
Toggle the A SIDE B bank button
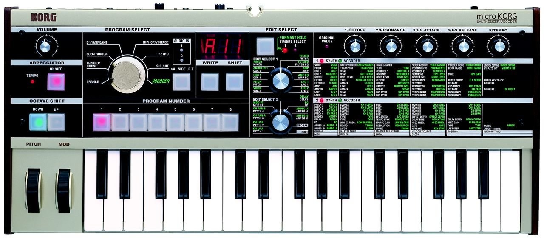[181, 82]
